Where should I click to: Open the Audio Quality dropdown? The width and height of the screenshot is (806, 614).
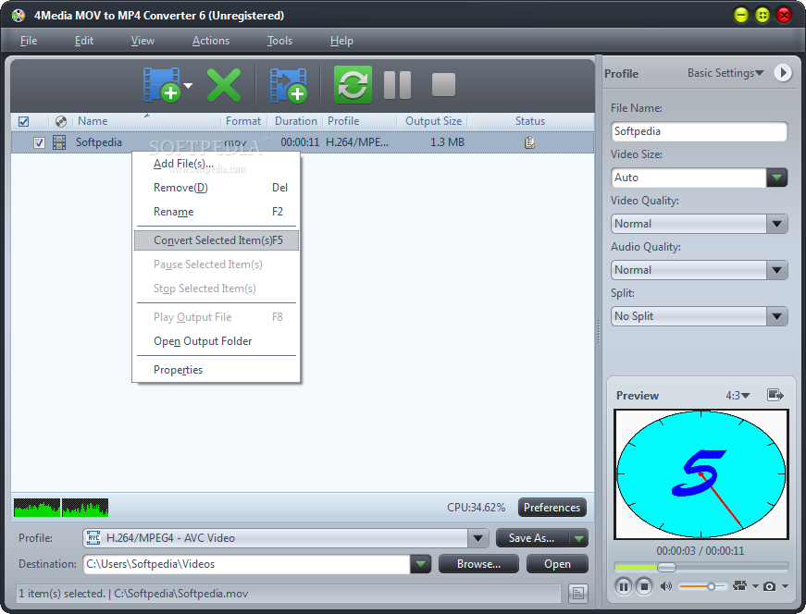pyautogui.click(x=776, y=270)
